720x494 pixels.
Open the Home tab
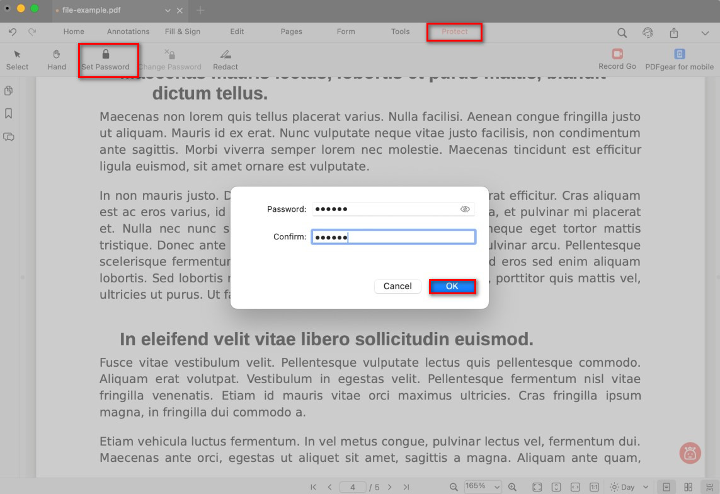click(x=74, y=32)
